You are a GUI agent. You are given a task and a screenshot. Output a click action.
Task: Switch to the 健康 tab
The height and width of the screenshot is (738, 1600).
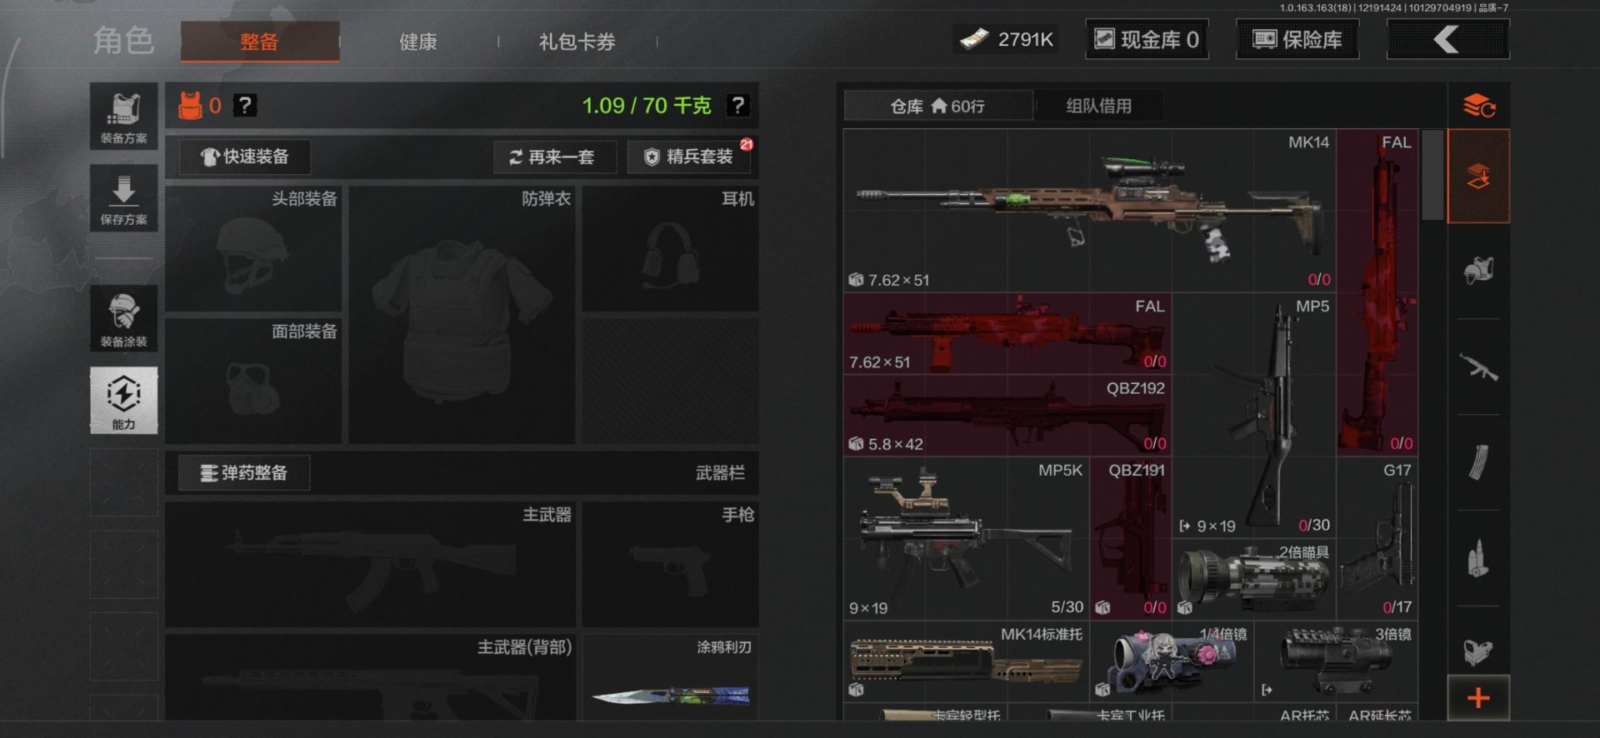click(418, 42)
